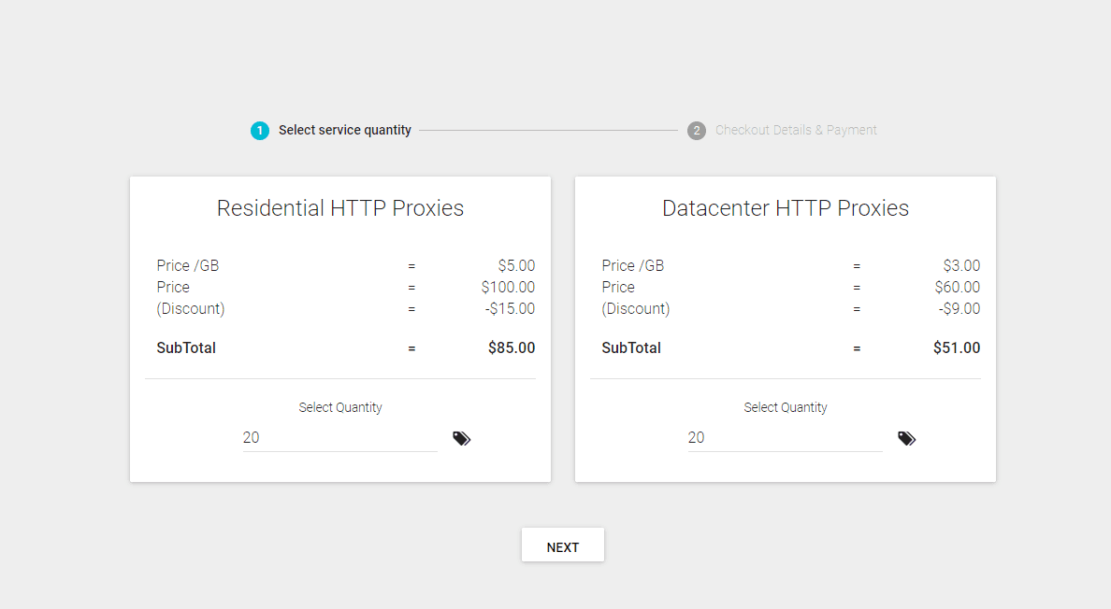Click the Residential price value $100.00
The height and width of the screenshot is (609, 1111).
508,287
